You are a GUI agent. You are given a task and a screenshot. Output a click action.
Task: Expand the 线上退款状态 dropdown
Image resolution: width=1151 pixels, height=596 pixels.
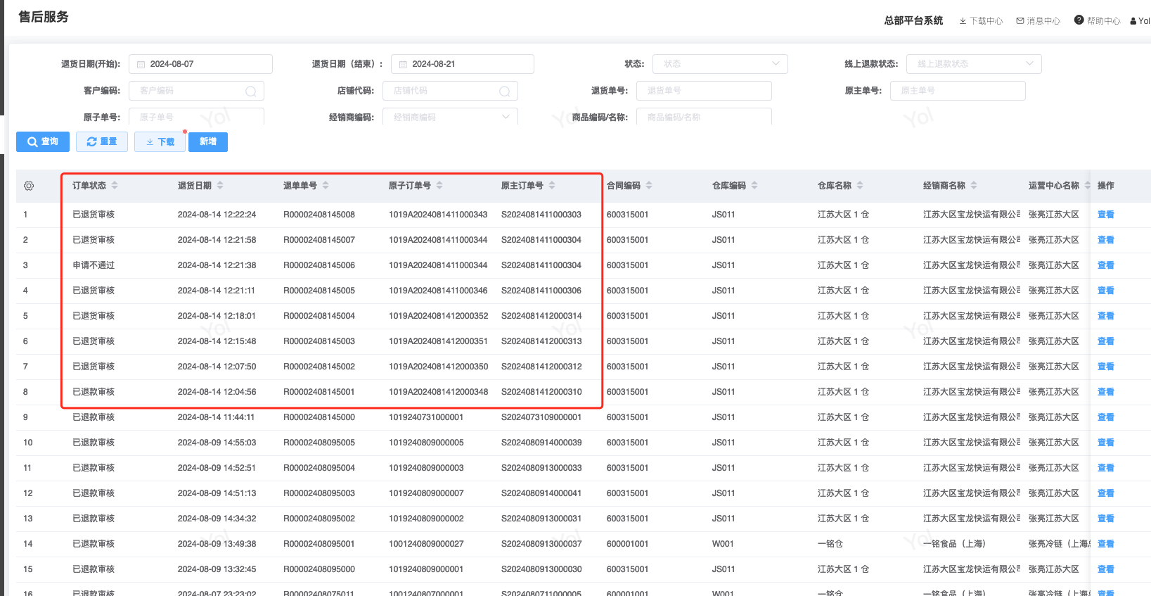click(x=974, y=64)
